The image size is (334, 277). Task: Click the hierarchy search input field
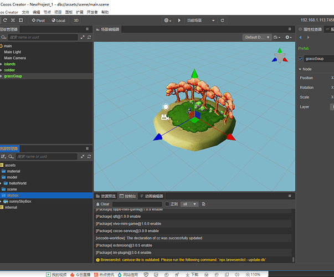pyautogui.click(x=42, y=37)
